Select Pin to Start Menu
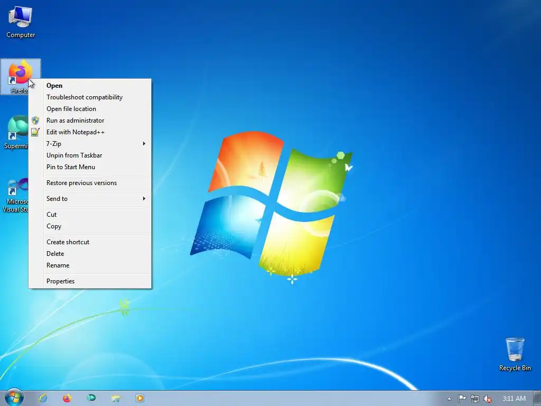This screenshot has height=406, width=541. click(90, 167)
